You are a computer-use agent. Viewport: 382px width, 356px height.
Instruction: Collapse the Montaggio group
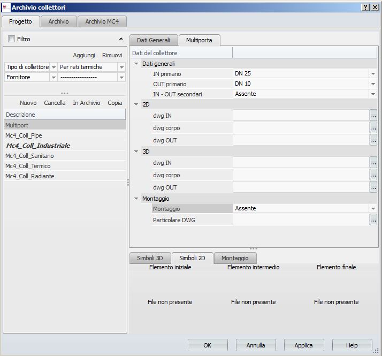click(x=136, y=199)
